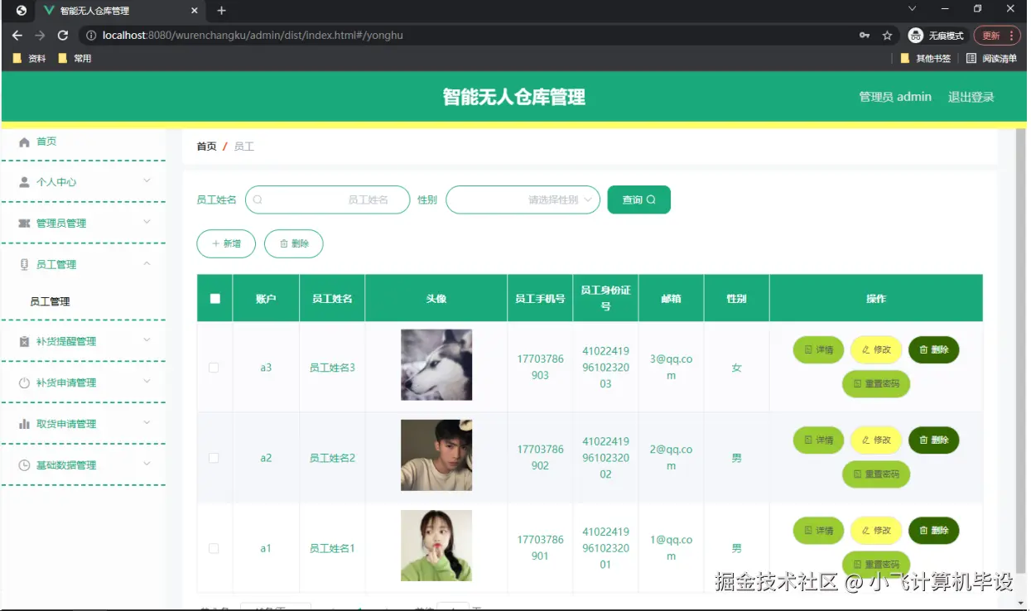
Task: Click the person icon beside 个人中心
Action: [x=24, y=182]
